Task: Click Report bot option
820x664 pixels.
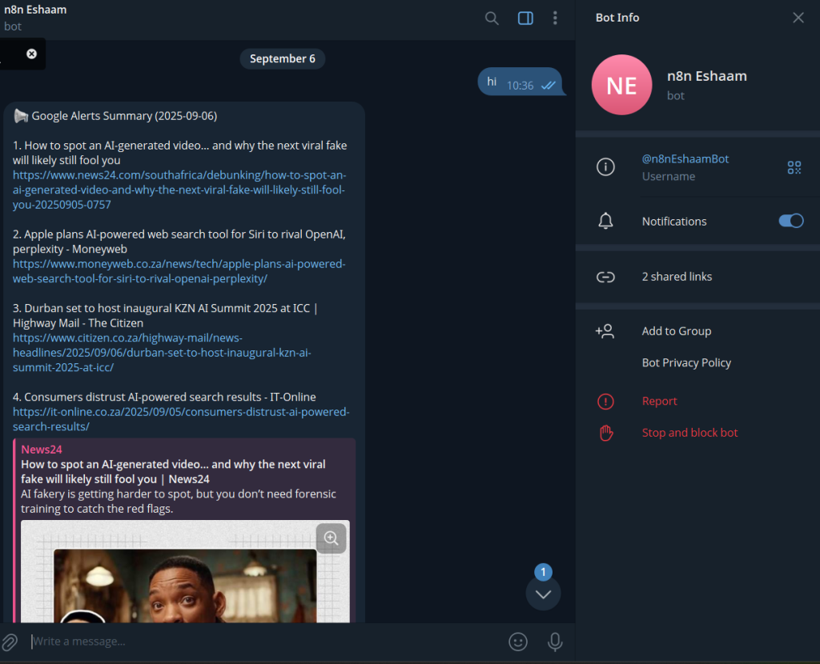Action: 659,402
